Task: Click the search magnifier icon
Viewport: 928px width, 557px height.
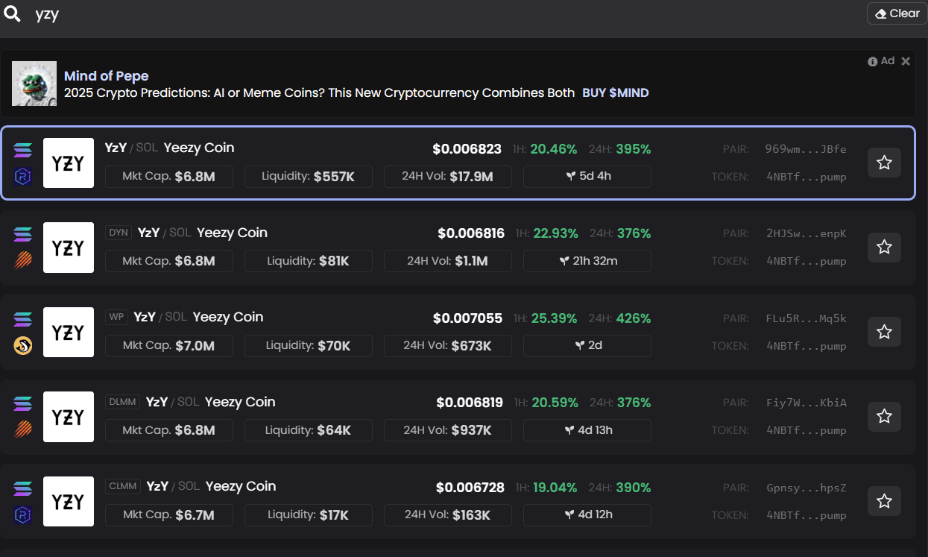Action: (x=13, y=13)
